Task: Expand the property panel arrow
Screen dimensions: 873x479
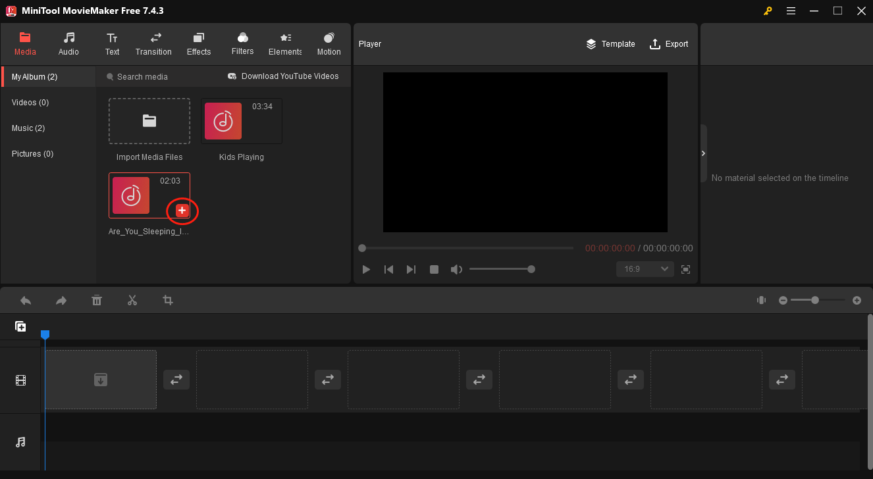Action: pyautogui.click(x=703, y=153)
